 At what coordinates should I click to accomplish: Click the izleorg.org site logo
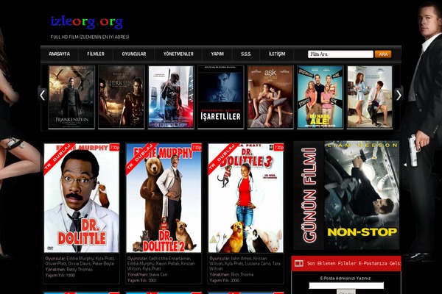(x=86, y=23)
